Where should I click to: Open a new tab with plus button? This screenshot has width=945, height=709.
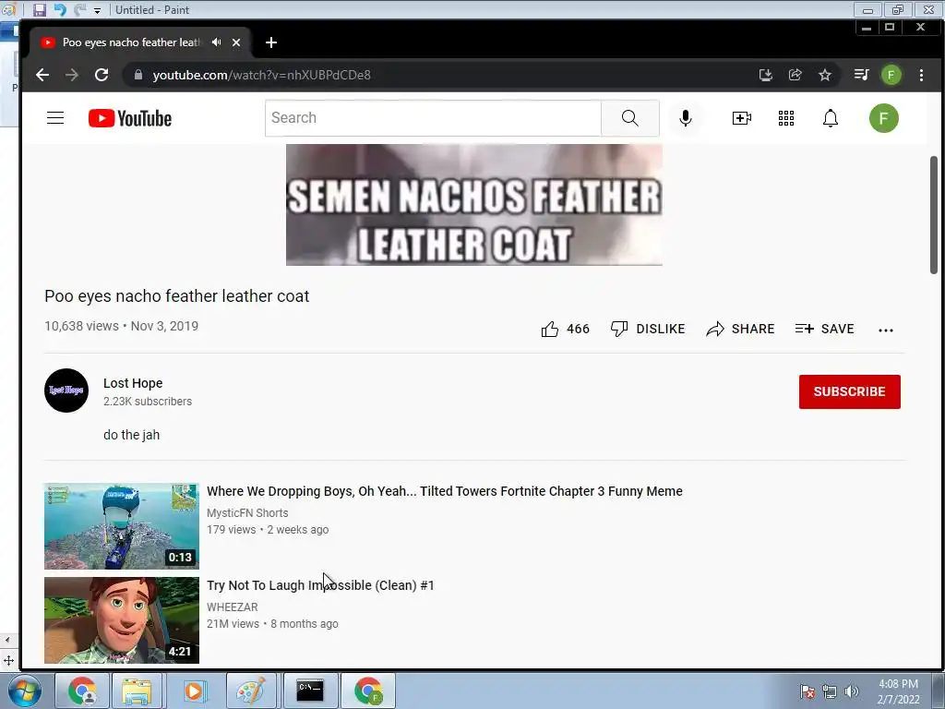[271, 42]
